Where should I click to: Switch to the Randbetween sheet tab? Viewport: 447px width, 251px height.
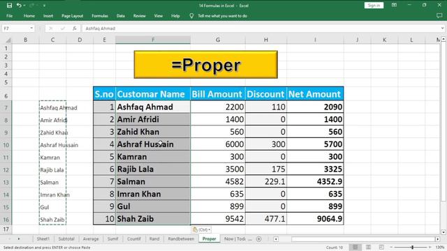coord(181,238)
